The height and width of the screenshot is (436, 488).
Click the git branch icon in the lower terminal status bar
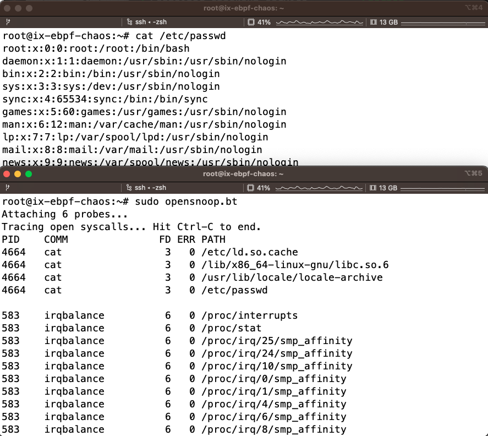click(x=8, y=188)
